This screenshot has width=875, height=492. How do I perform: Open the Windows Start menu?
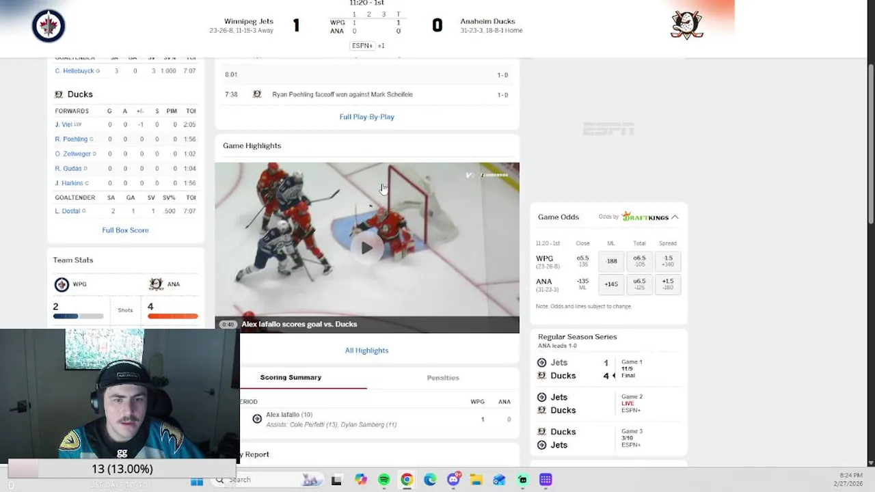[x=197, y=480]
